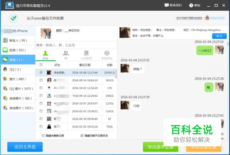
Task: Click the 好友 column header
Action: 57,65
